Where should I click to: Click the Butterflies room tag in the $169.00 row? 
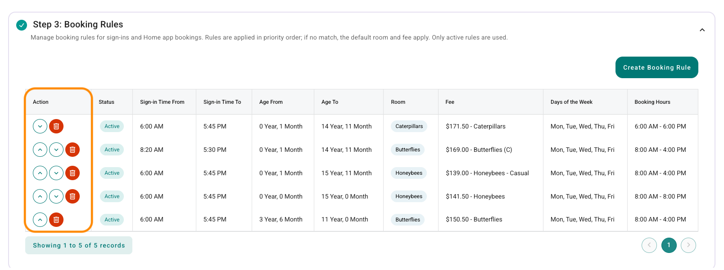tap(407, 150)
